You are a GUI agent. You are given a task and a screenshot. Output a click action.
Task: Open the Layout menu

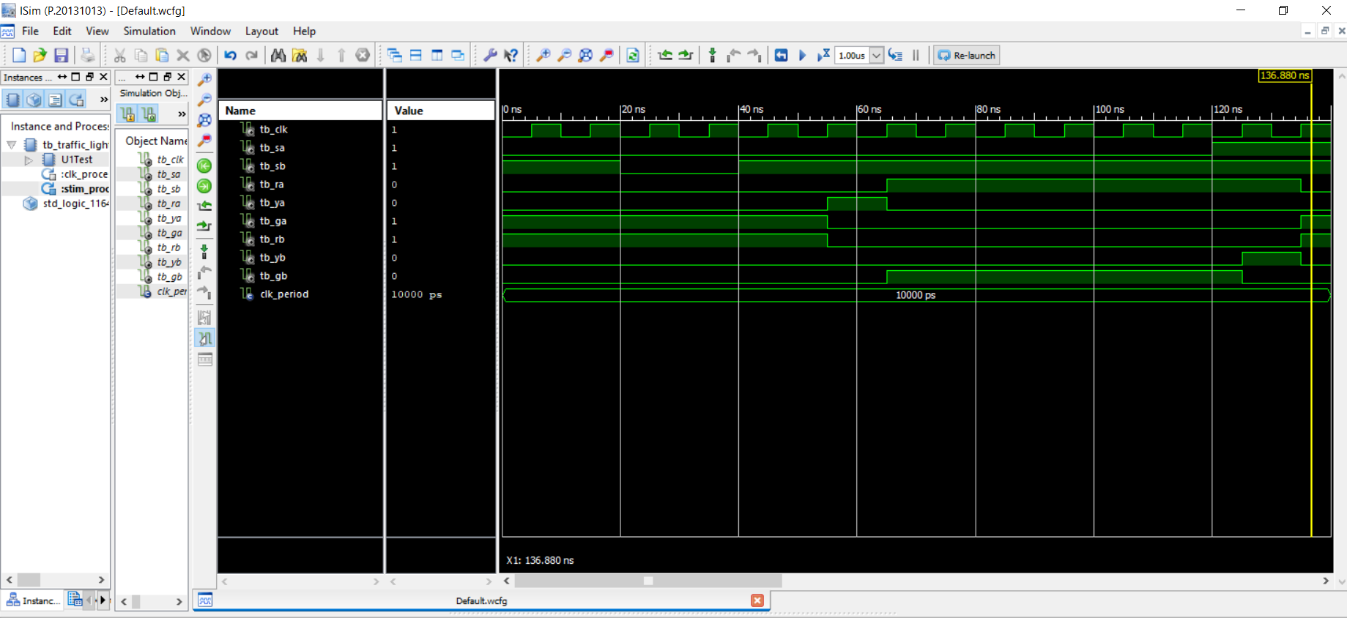tap(261, 31)
